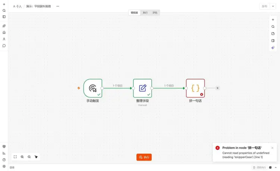Open the 个人 project breadcrumb
Screen dimensions: 280x171
coord(17,6)
